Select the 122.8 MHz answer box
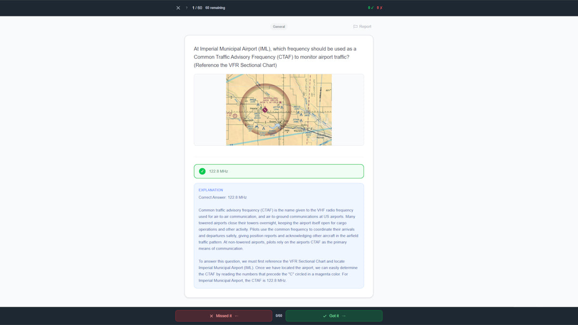Screen dimensions: 578x325 point(279,171)
